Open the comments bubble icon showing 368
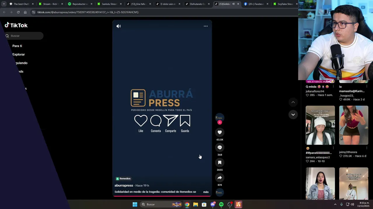The image size is (373, 209). [220, 147]
